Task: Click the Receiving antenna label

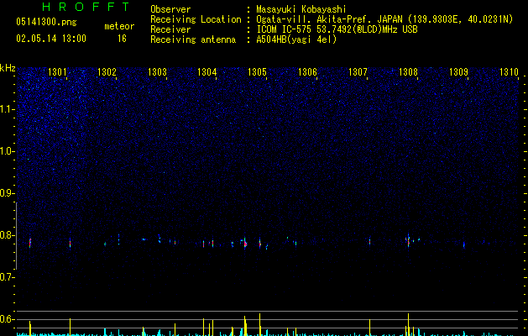Action: [193, 39]
